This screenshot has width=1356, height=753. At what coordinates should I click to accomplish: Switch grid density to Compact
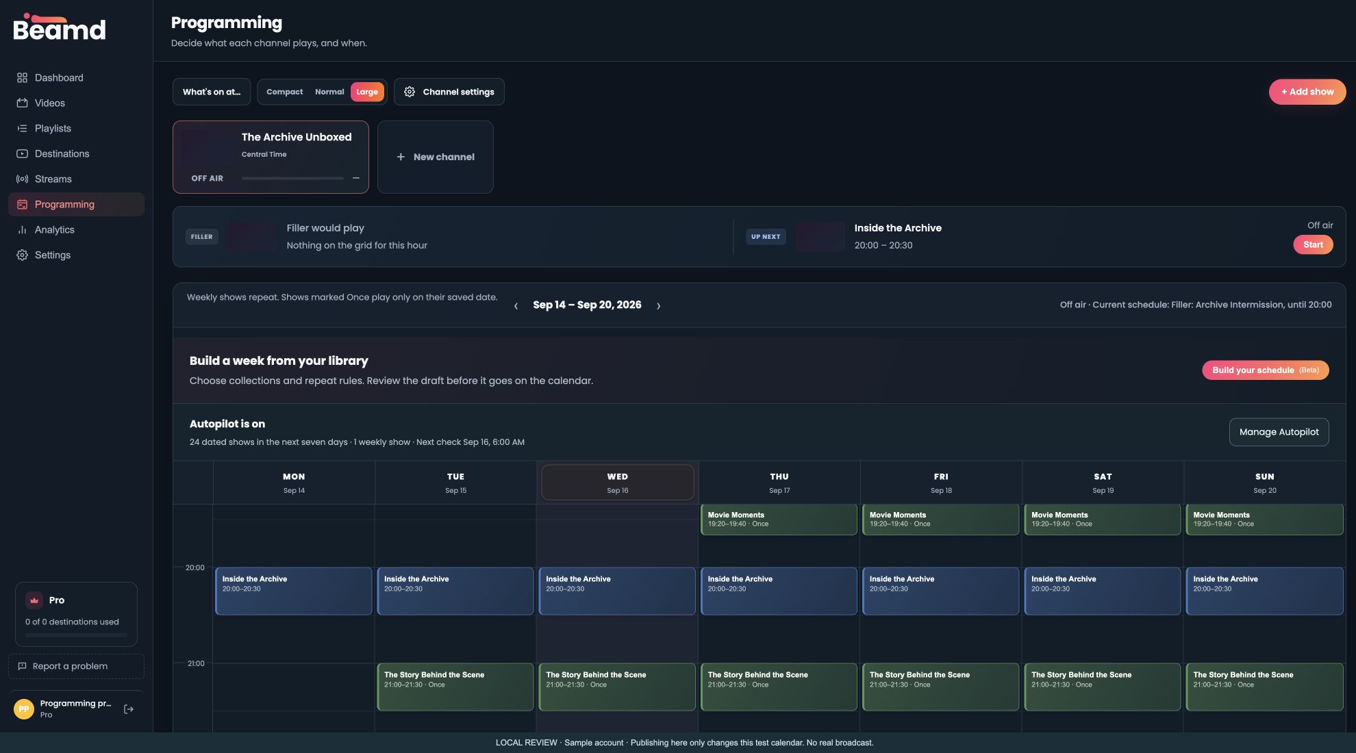(x=284, y=92)
